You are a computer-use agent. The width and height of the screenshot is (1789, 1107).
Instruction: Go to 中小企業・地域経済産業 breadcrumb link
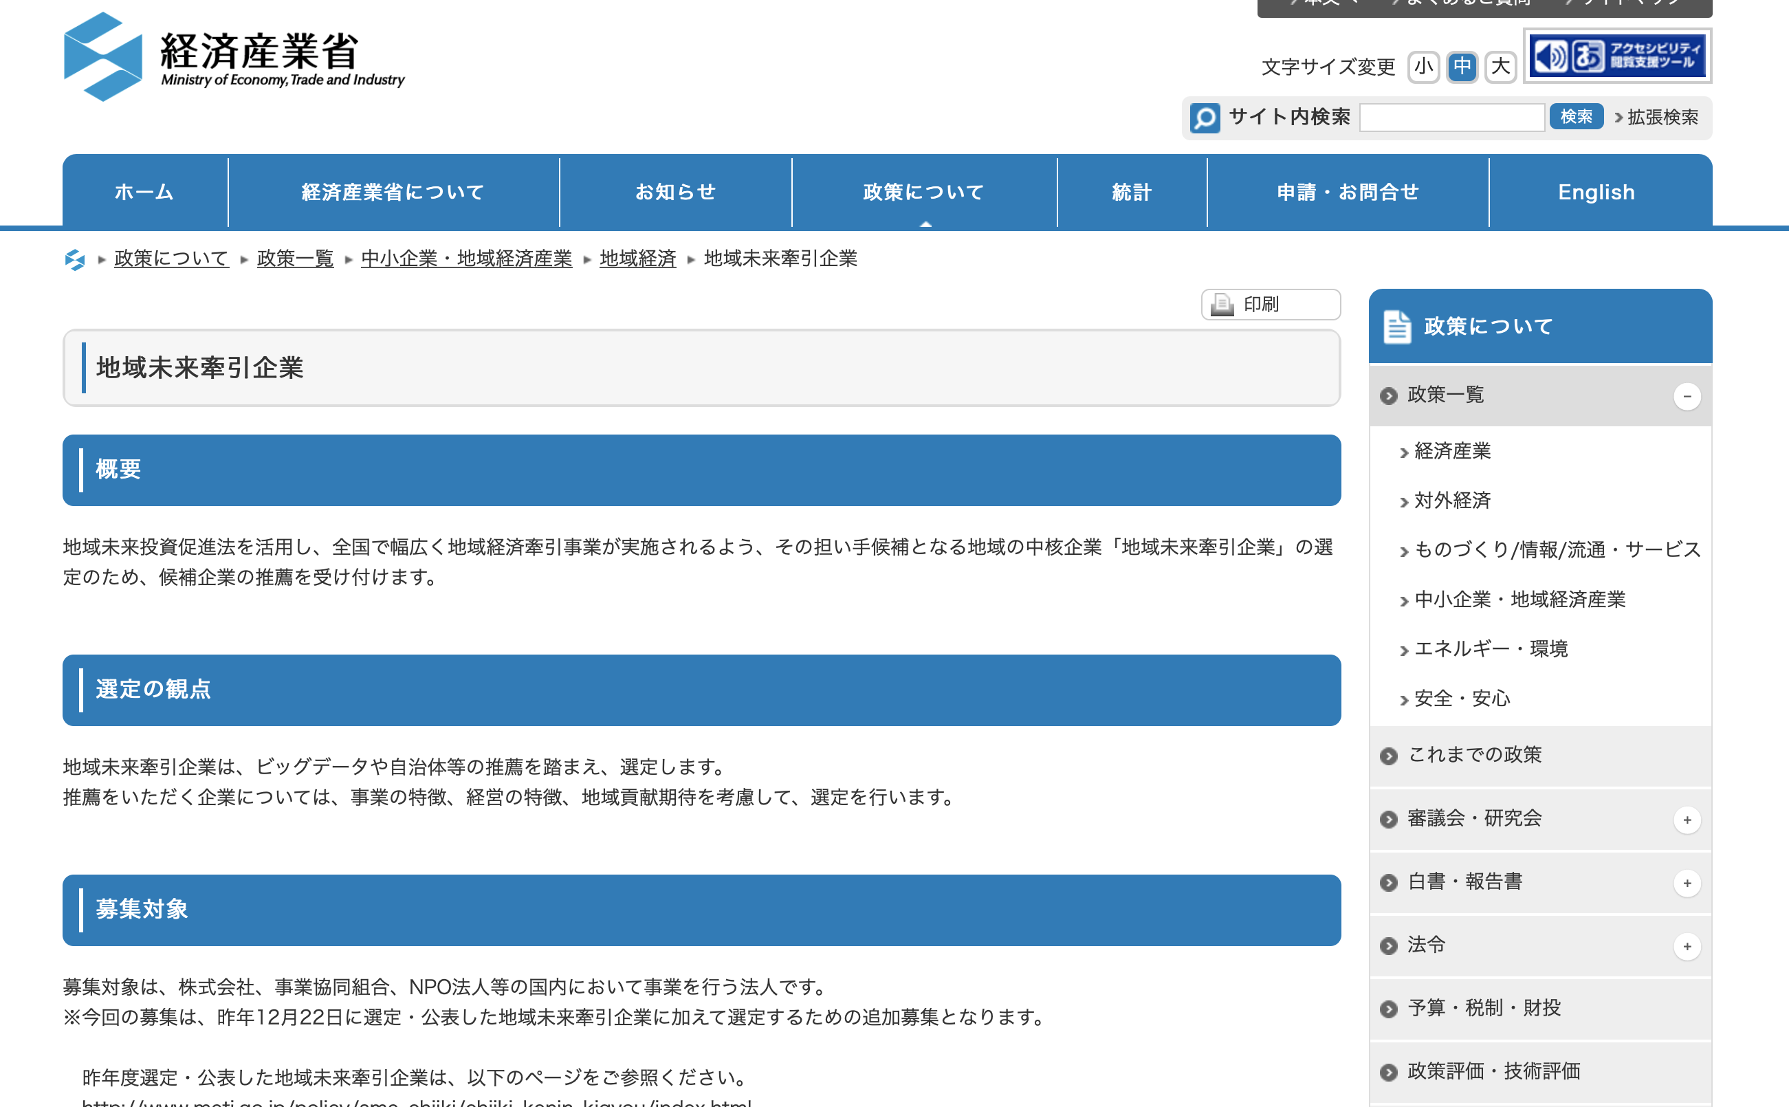[466, 259]
